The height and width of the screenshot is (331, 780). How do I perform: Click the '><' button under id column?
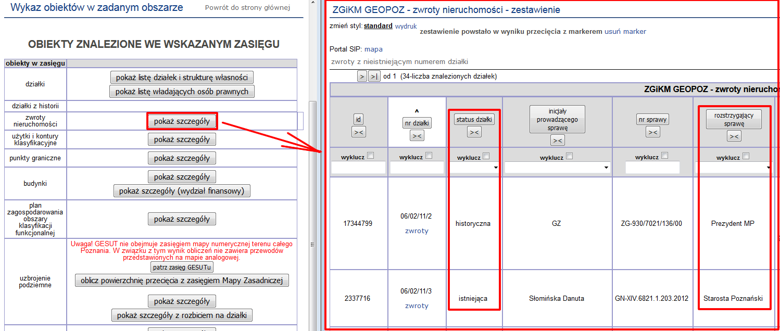(358, 132)
